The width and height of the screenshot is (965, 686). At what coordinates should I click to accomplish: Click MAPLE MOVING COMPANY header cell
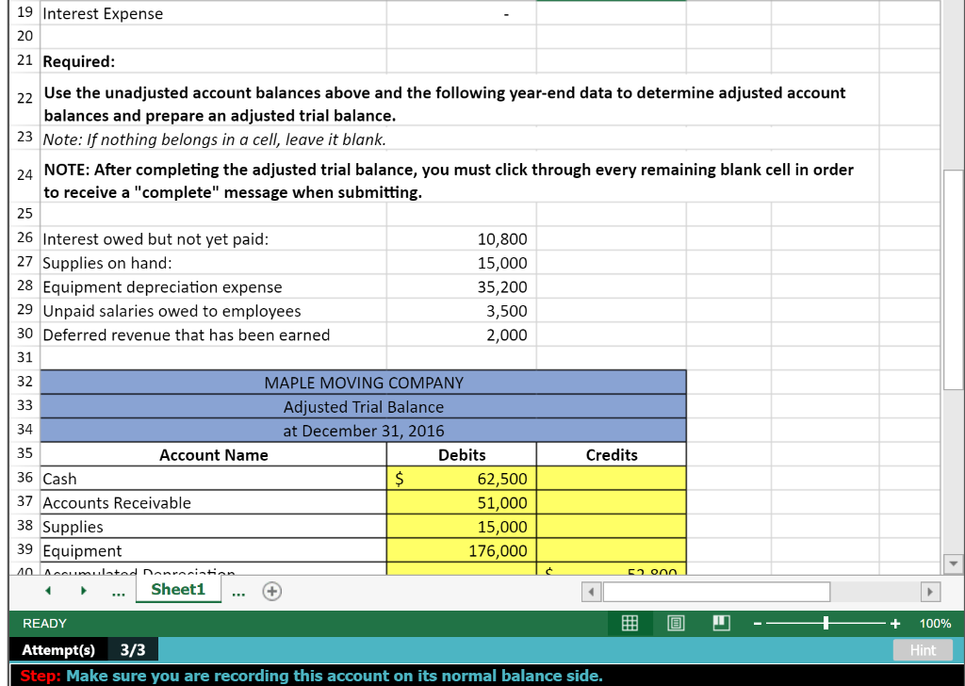coord(363,383)
